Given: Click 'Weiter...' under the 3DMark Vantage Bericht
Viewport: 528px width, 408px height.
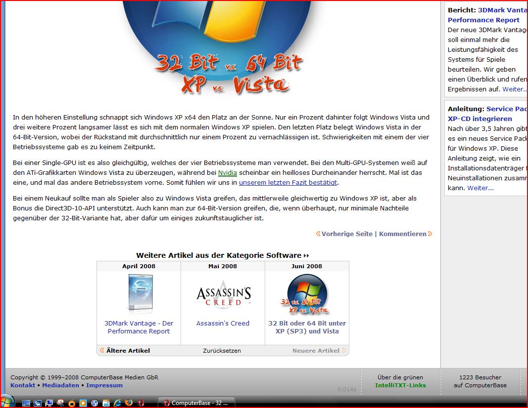Looking at the screenshot, I should click(x=515, y=89).
